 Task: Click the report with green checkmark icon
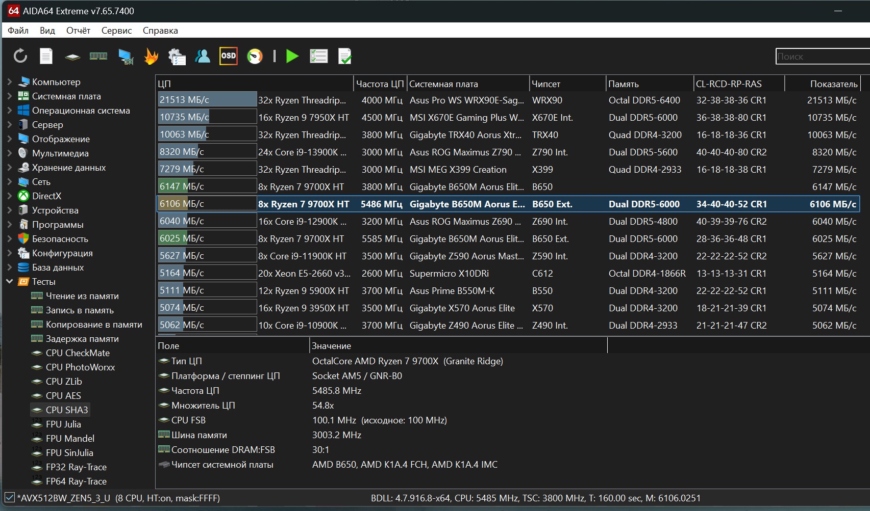coord(345,56)
